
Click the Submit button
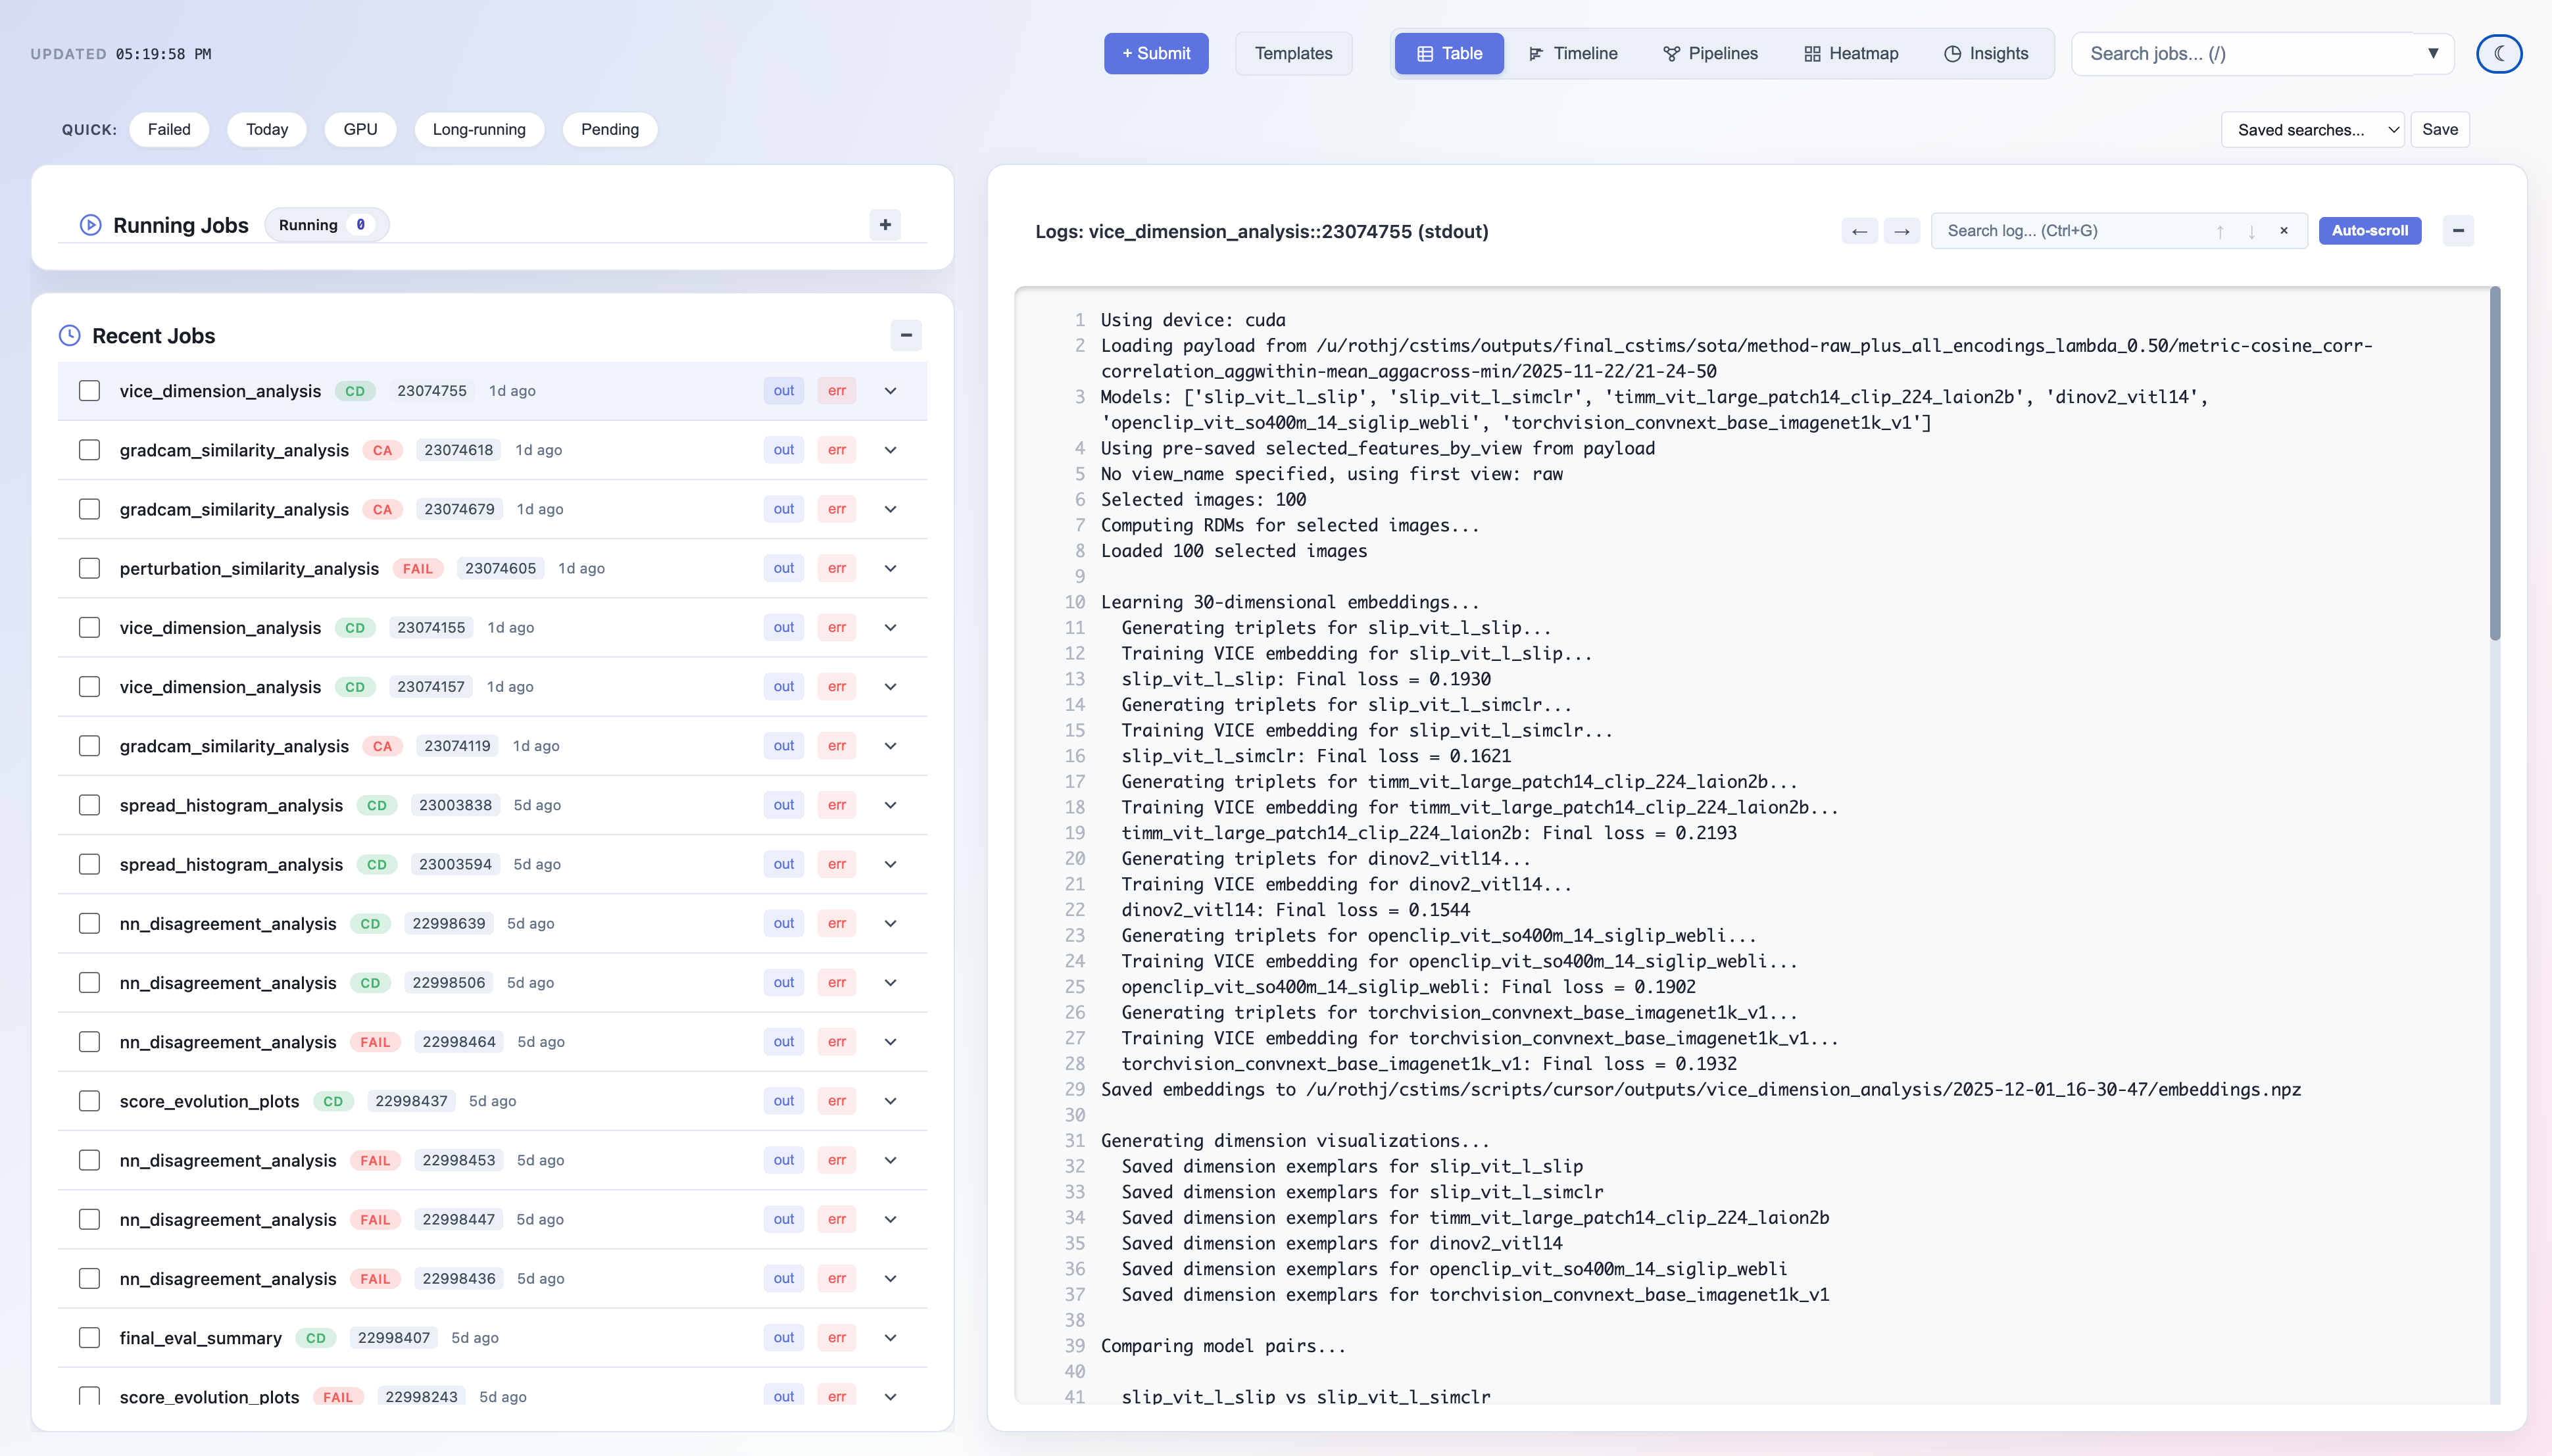pyautogui.click(x=1155, y=53)
